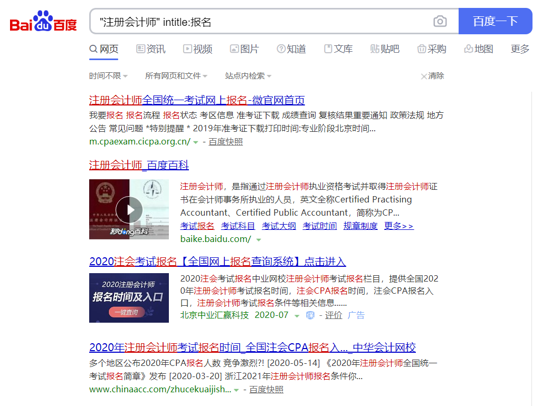The width and height of the screenshot is (542, 406).
Task: Expand arrow after 北京中业汇赢科技 2020-07
Action: click(x=297, y=316)
